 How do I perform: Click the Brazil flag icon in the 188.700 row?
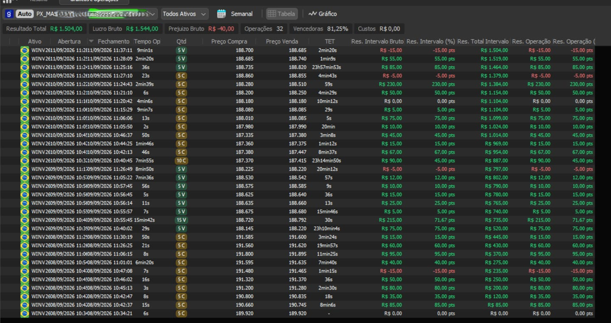tap(25, 50)
